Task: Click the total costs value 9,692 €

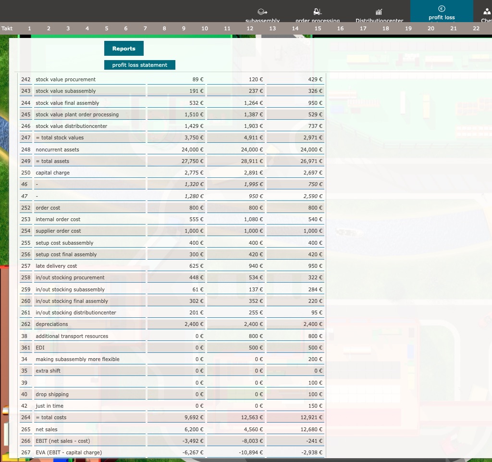Action: tap(194, 417)
